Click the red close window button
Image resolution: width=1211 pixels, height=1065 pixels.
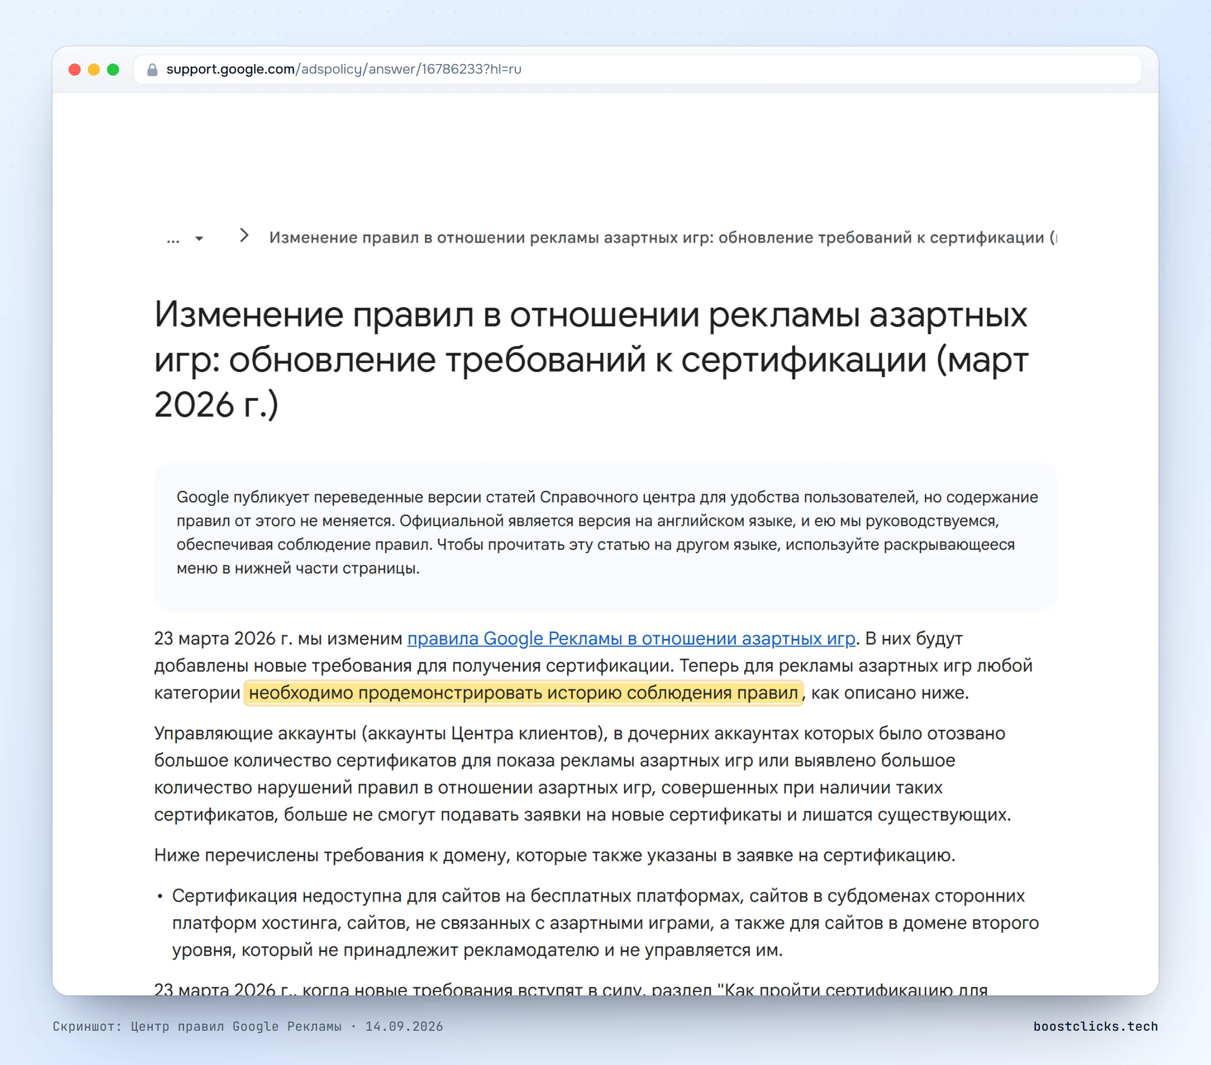point(75,69)
